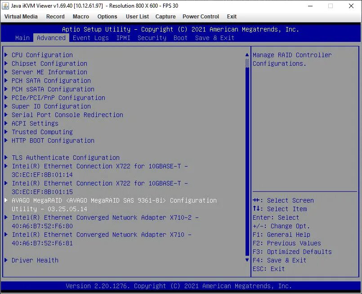Image resolution: width=362 pixels, height=294 pixels.
Task: Click arrow beside ACPI Settings
Action: click(6, 123)
